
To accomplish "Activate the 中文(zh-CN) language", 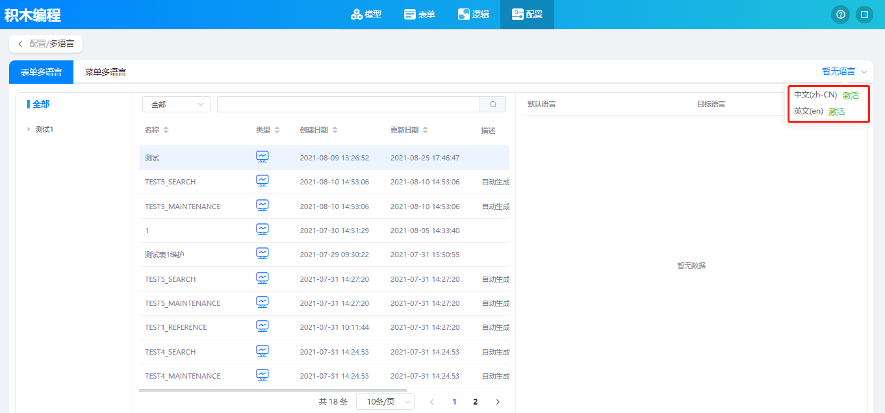I will click(851, 95).
